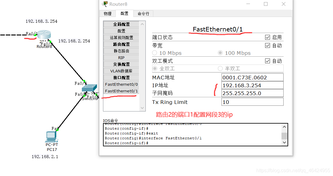Click the 192.168.2.1 label under PC17
Image resolution: width=333 pixels, height=176 pixels.
[44, 157]
